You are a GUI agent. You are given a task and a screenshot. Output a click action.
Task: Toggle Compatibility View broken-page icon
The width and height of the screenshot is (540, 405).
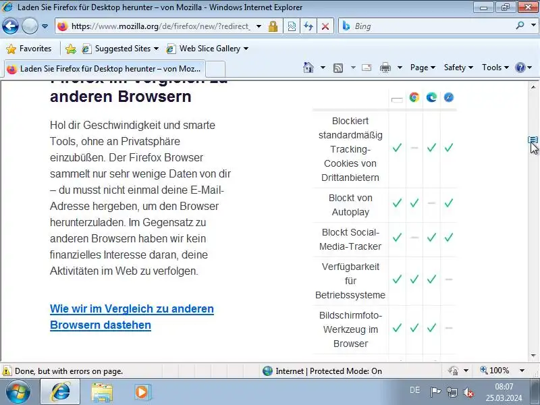[x=292, y=26]
